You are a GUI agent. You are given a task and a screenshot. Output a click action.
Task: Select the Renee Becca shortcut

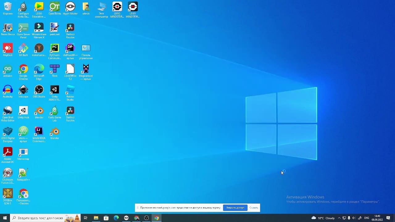coord(8,29)
